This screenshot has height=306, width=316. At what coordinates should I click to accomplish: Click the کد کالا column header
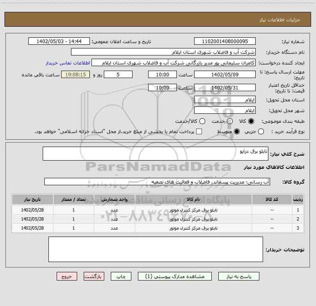[272, 199]
